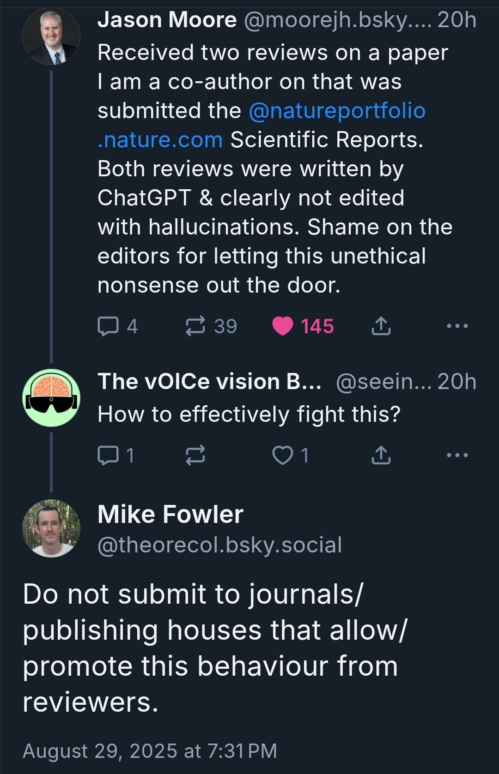Open the @theorecol.bsky.social handle
499x774 pixels.
219,545
